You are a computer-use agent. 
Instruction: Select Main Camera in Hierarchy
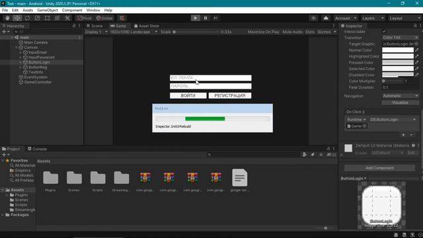point(36,42)
